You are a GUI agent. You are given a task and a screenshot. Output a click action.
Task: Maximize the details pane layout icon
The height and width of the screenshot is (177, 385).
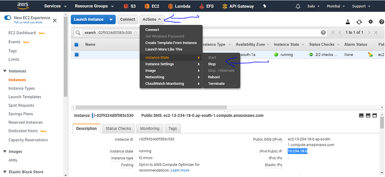click(x=375, y=115)
